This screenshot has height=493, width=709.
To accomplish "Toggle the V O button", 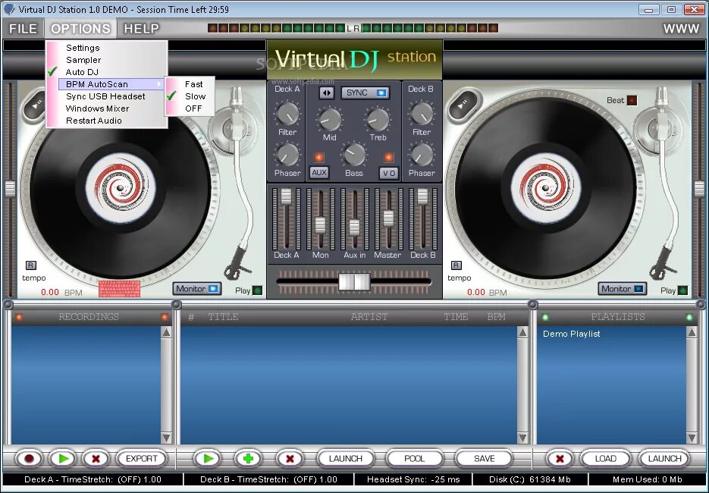I will click(x=389, y=173).
